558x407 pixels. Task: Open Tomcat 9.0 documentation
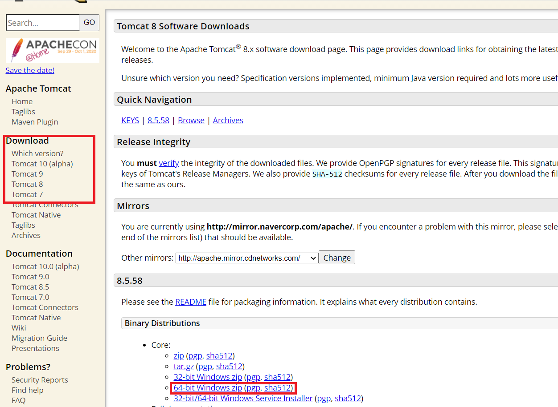30,277
